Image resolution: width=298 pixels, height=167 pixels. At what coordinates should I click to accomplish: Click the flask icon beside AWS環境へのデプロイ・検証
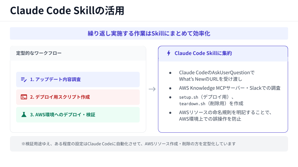click(x=24, y=114)
